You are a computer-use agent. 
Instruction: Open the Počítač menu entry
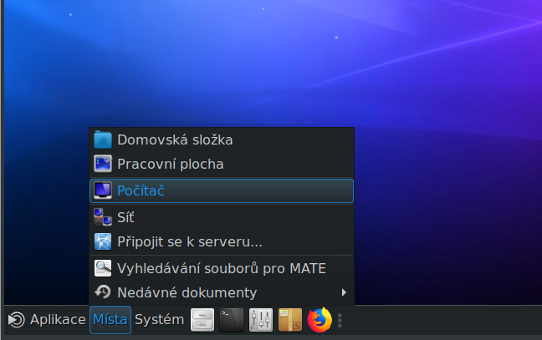222,190
